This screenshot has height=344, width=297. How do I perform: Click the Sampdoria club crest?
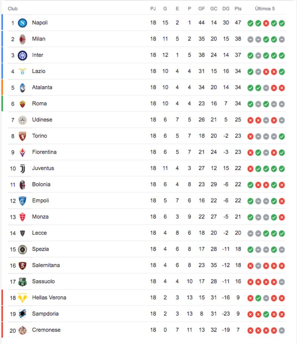click(23, 314)
